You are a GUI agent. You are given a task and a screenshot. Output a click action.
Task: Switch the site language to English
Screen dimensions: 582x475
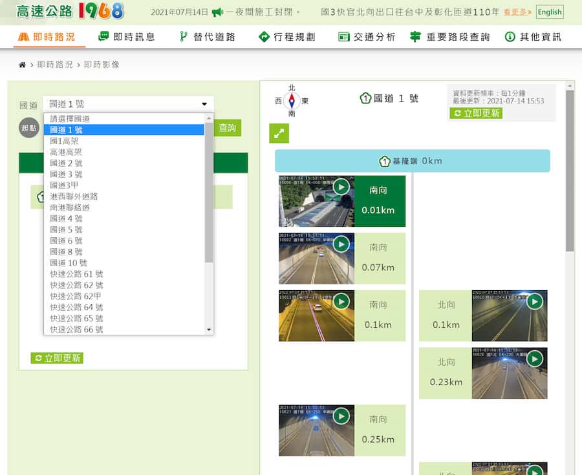550,12
